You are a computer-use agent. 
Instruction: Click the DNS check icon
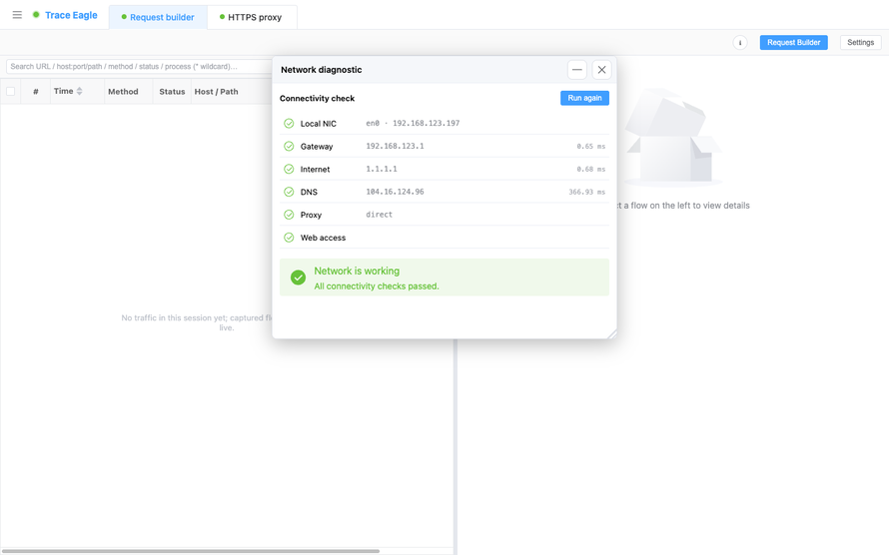(289, 192)
